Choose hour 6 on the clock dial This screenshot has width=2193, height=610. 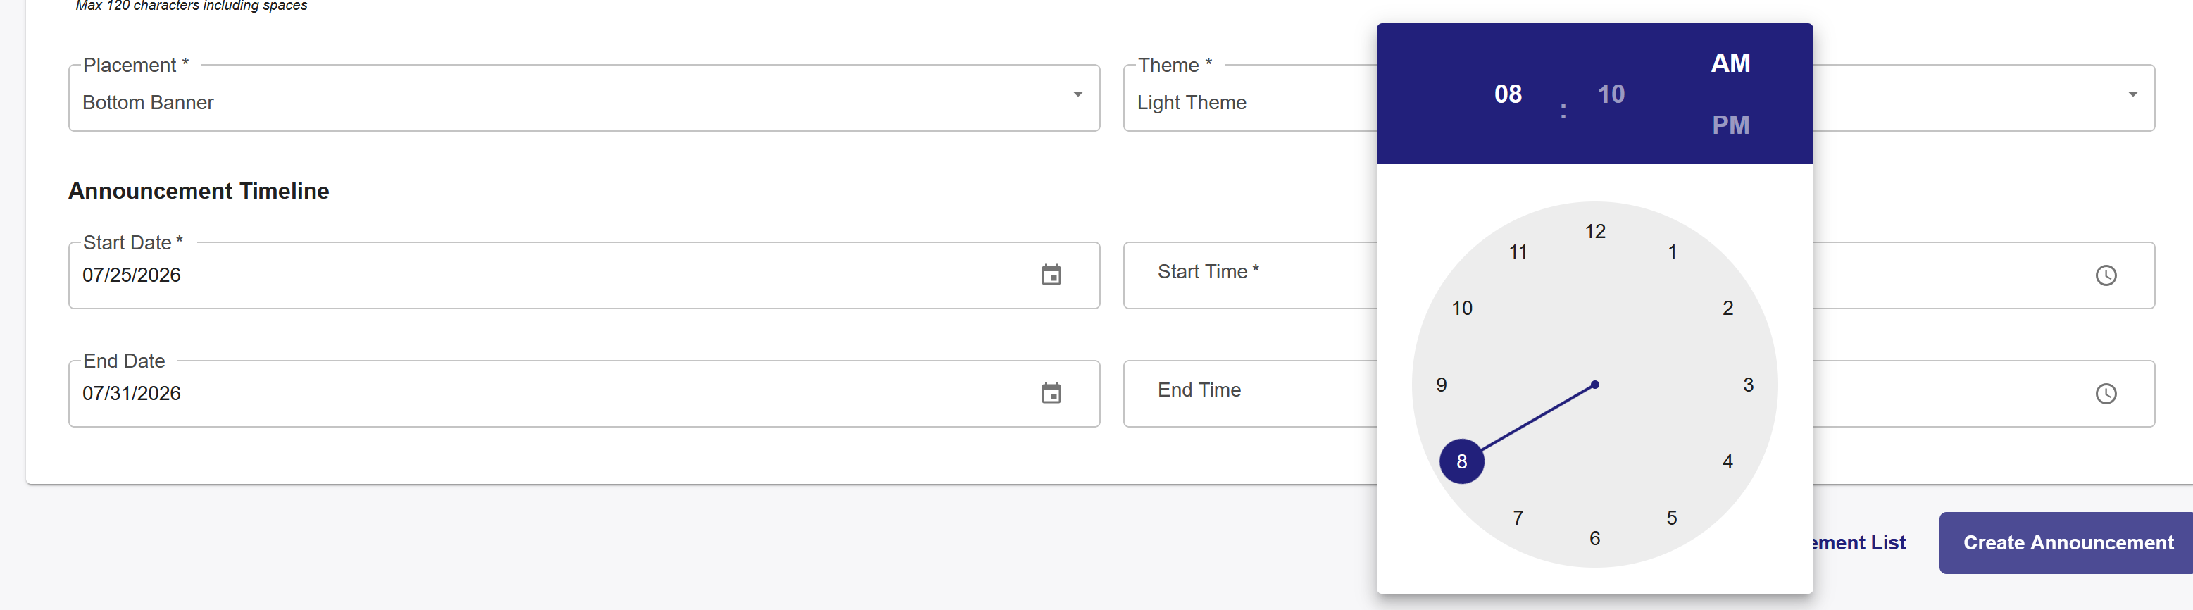1594,538
